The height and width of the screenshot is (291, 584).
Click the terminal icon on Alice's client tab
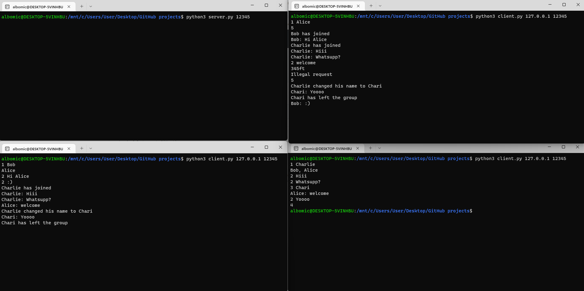pos(296,6)
